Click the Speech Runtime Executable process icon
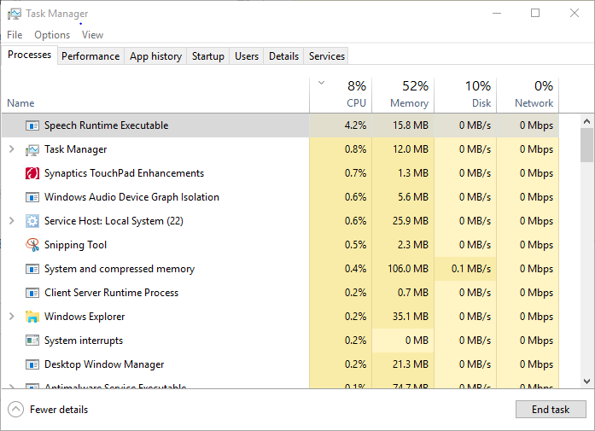This screenshot has width=595, height=431. (x=32, y=125)
